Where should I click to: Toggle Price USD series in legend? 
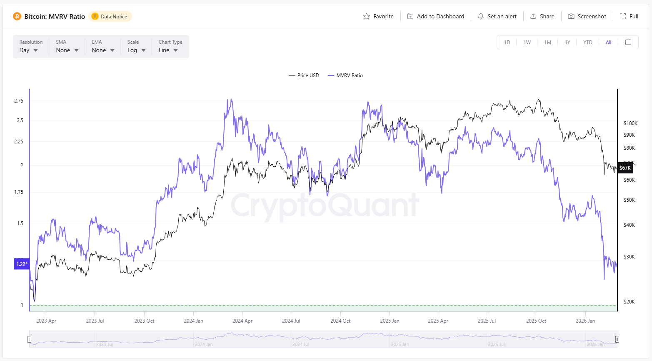pos(304,75)
